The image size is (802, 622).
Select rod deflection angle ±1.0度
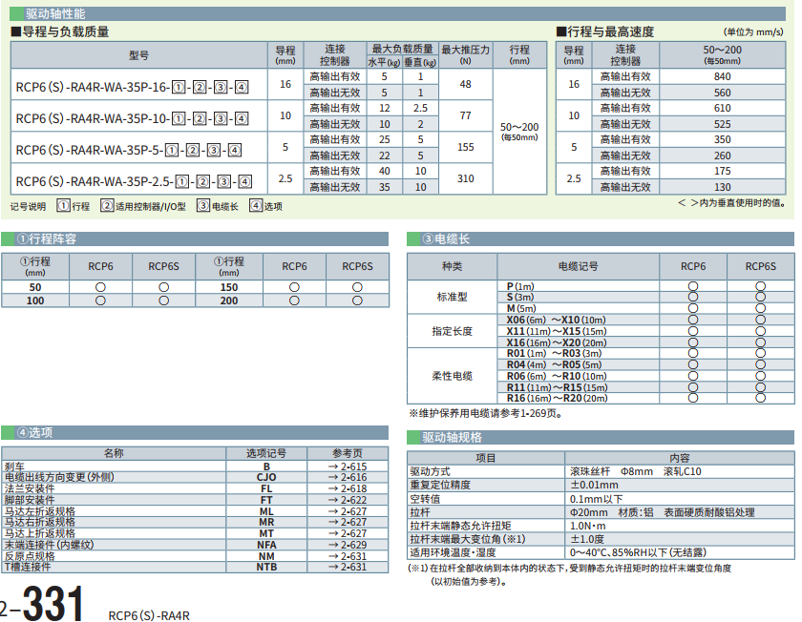point(587,539)
